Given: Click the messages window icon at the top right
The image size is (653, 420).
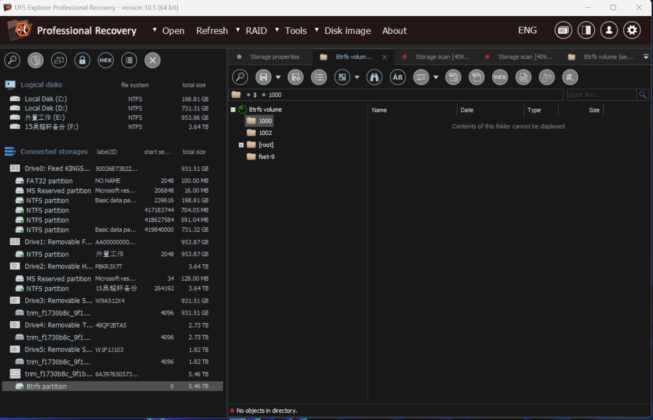Looking at the screenshot, I should pyautogui.click(x=563, y=30).
